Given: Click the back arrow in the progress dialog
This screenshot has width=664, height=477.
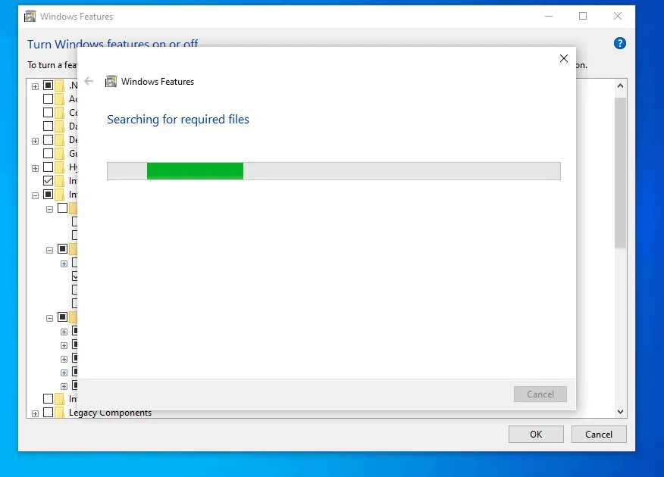Looking at the screenshot, I should click(89, 81).
